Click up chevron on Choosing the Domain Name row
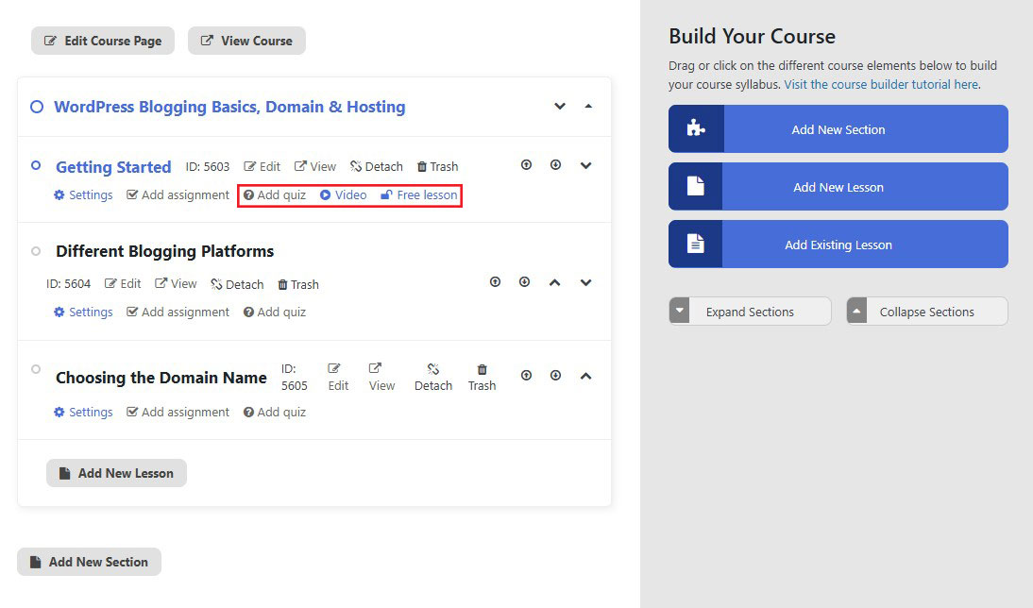This screenshot has height=608, width=1033. point(585,376)
